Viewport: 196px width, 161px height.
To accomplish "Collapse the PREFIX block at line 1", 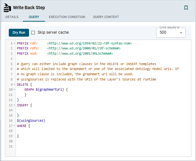I will click(14, 43).
